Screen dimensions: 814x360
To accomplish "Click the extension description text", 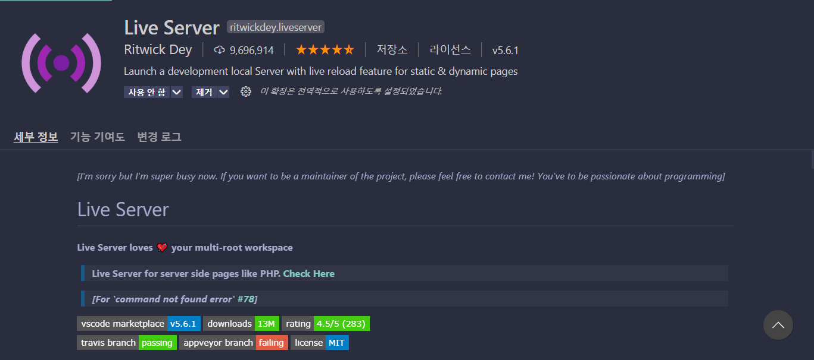I will coord(321,71).
